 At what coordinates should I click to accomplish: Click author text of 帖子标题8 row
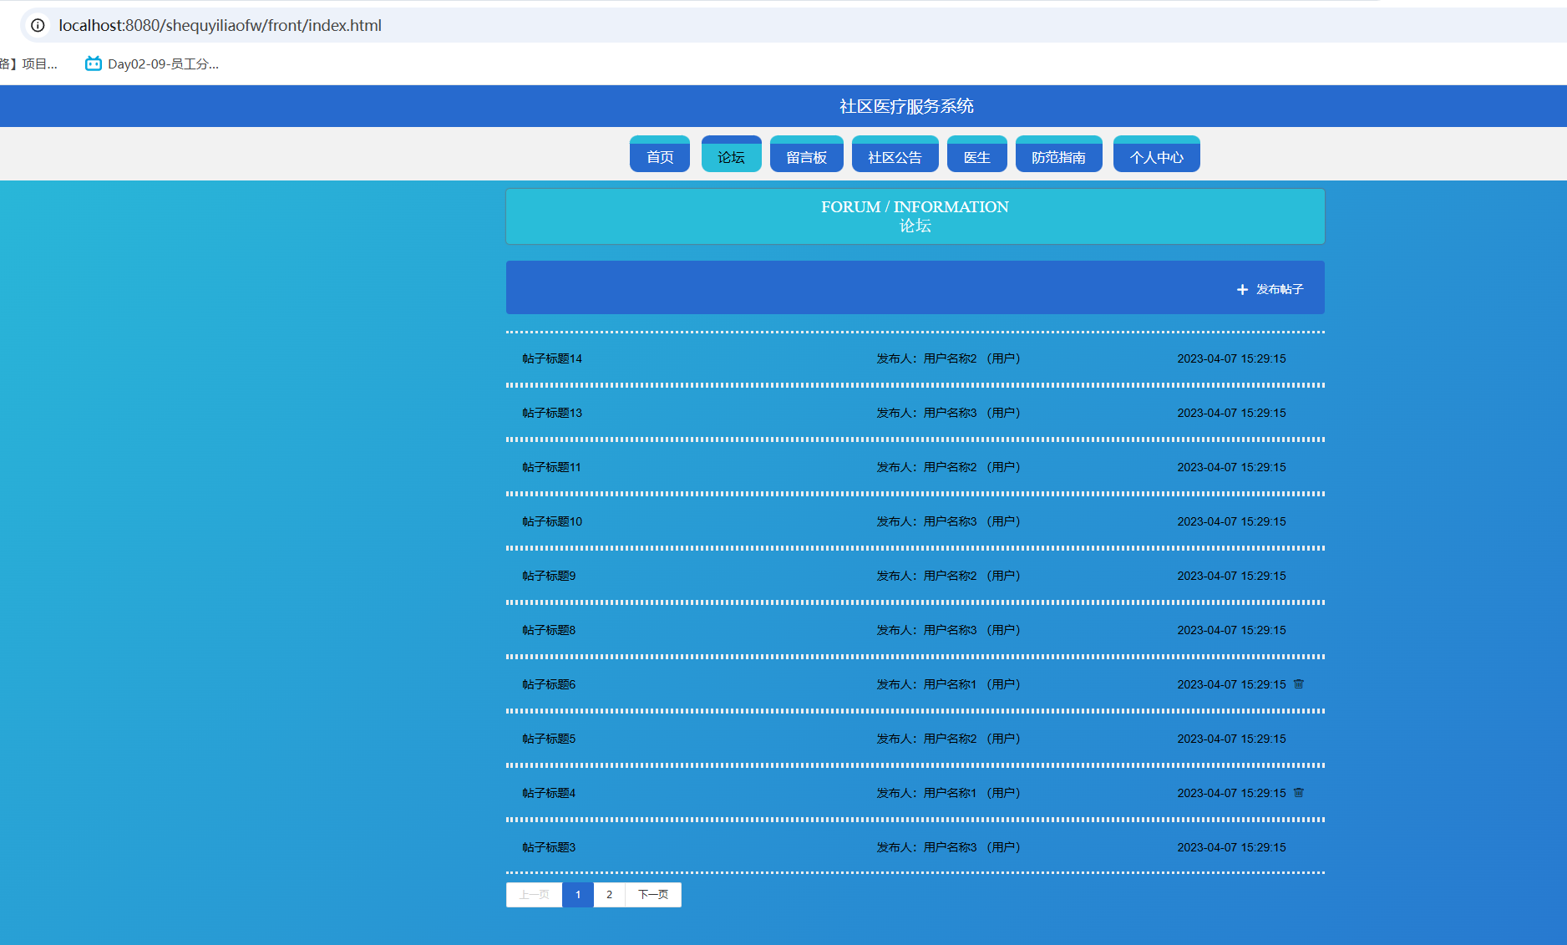(948, 630)
